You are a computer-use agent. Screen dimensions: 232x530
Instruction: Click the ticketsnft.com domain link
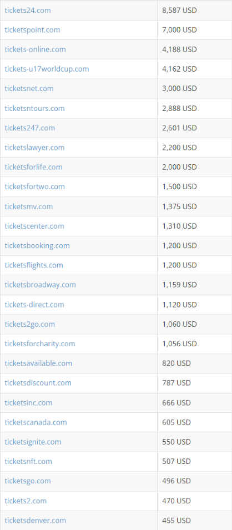pyautogui.click(x=28, y=461)
